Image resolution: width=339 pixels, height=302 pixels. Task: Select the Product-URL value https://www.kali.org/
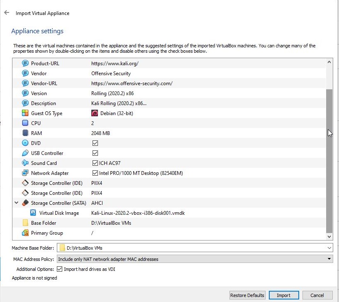click(115, 64)
